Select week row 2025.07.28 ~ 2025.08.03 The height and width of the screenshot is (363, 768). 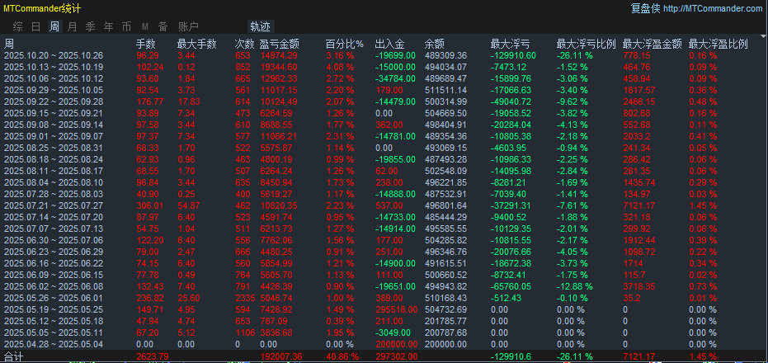384,194
